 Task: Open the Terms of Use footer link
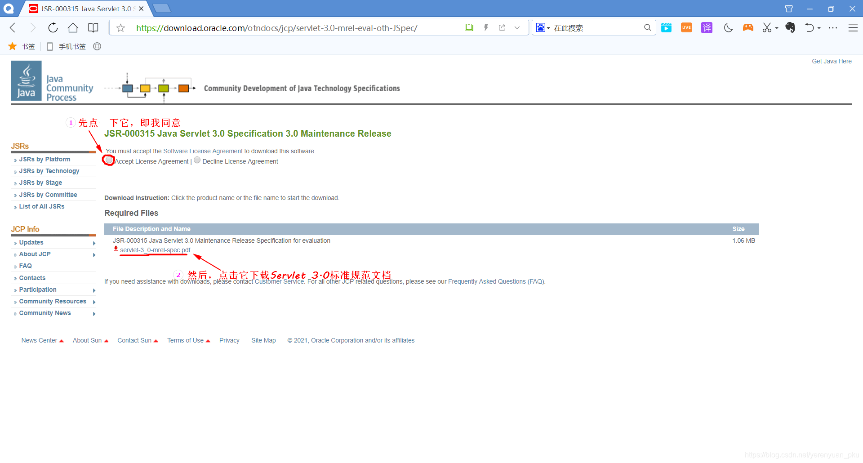185,340
